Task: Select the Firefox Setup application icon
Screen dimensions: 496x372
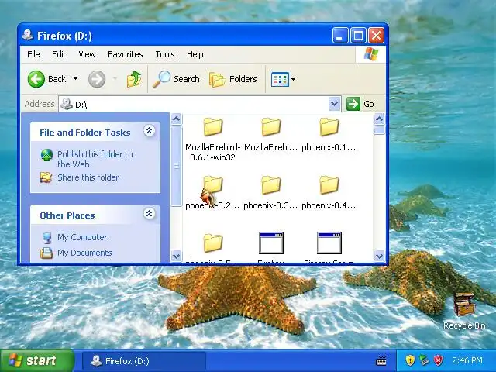Action: [x=329, y=243]
